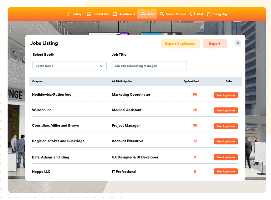Select the Medical Assistant job title
The image size is (271, 200).
pos(127,110)
